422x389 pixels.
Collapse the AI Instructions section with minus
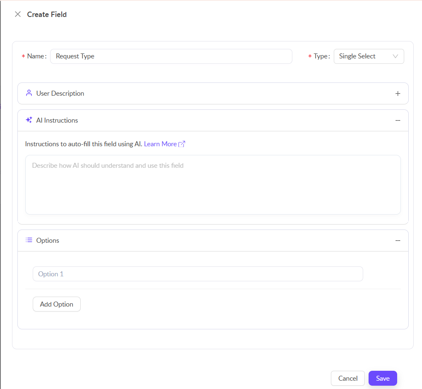(x=398, y=121)
